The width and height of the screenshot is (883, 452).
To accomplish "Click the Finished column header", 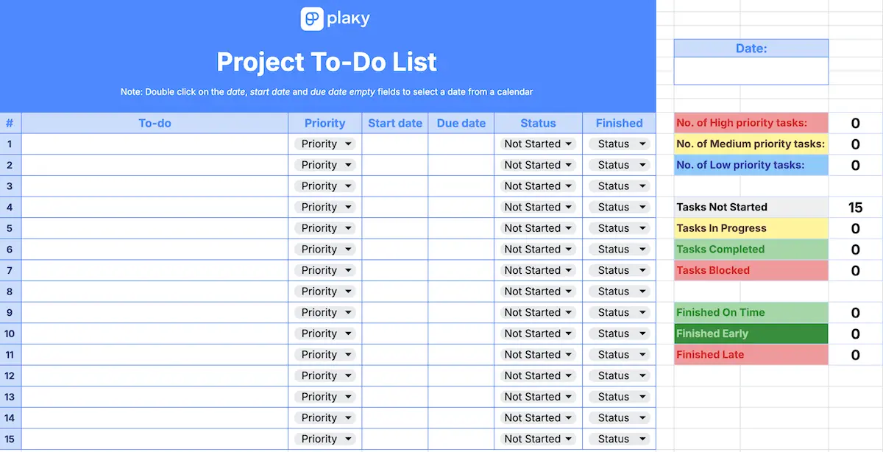I will (619, 123).
